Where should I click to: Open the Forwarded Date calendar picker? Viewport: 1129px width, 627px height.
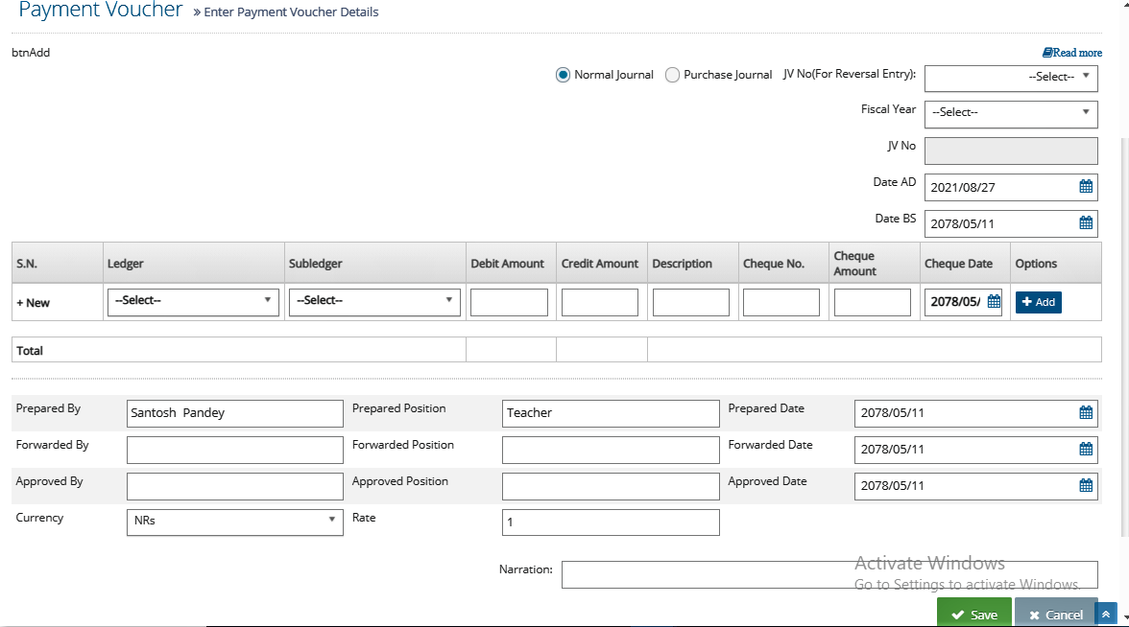1086,449
